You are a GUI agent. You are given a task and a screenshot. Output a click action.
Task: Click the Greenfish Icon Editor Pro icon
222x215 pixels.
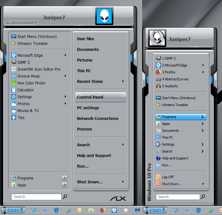[14, 69]
